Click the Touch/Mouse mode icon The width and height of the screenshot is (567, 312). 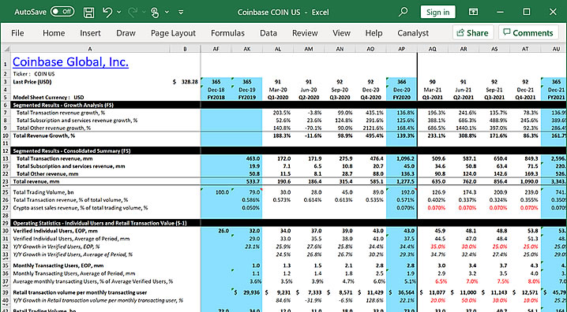pos(155,13)
